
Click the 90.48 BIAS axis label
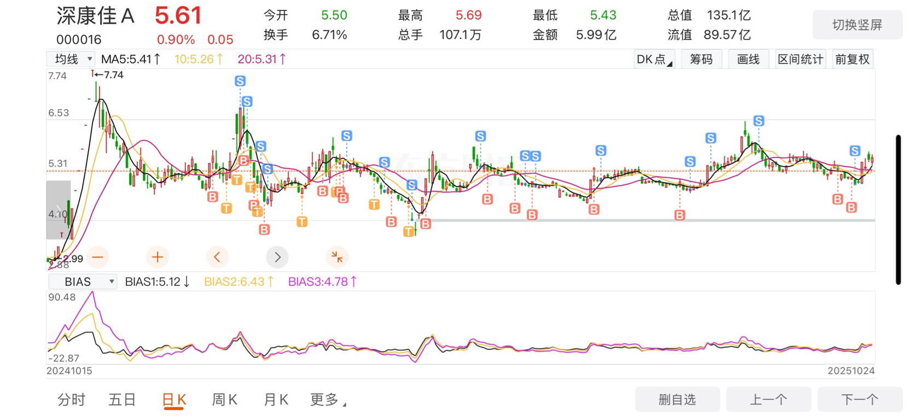click(x=62, y=297)
